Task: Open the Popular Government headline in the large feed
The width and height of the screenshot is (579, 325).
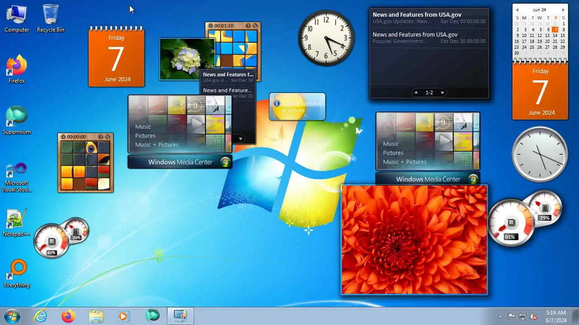Action: pyautogui.click(x=429, y=38)
